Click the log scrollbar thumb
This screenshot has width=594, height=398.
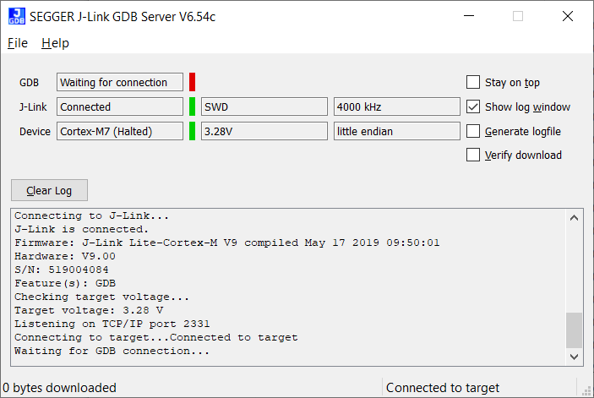point(574,330)
